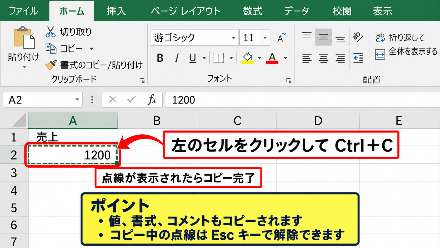
Task: Cancel entry with the X icon
Action: pyautogui.click(x=113, y=100)
